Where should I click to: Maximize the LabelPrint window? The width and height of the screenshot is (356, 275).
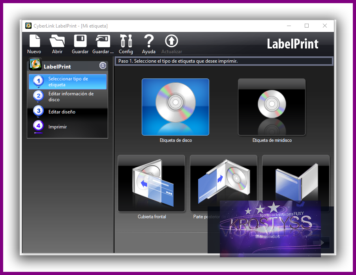click(307, 26)
